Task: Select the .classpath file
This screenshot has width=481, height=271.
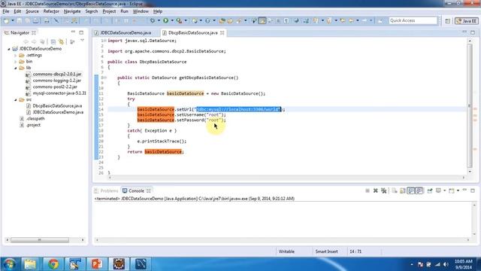Action: (35, 119)
